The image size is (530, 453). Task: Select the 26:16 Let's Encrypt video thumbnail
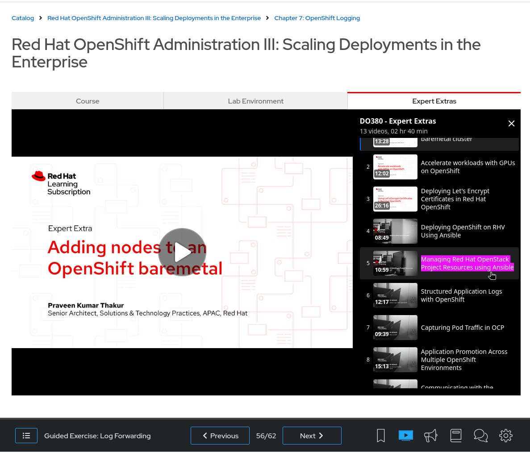(x=395, y=199)
